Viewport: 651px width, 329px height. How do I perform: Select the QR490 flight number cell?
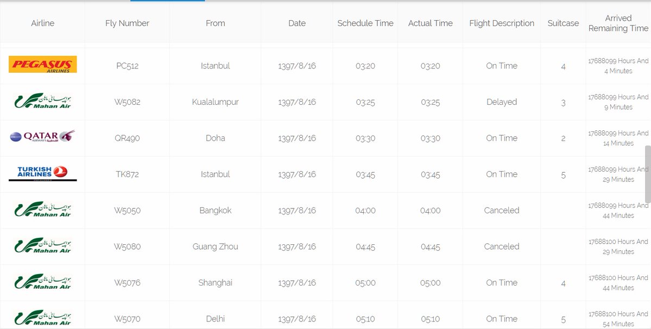click(x=127, y=138)
